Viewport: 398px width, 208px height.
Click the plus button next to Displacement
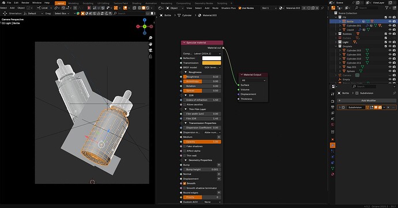coord(219,179)
